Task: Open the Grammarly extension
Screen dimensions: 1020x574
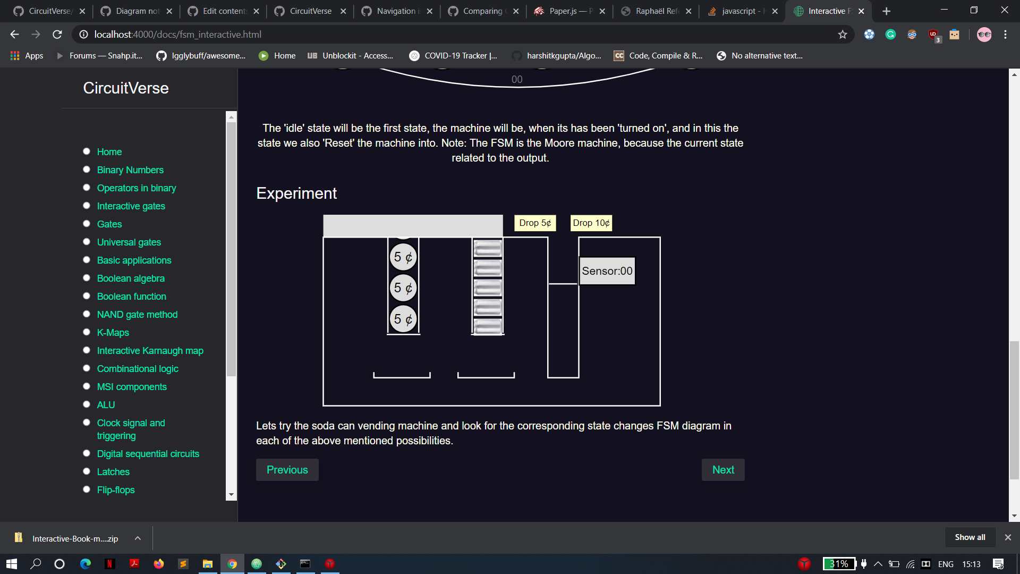Action: point(890,35)
